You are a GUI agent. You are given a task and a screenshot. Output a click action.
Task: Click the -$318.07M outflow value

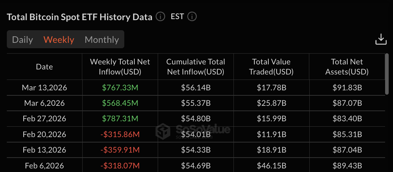tap(120, 166)
